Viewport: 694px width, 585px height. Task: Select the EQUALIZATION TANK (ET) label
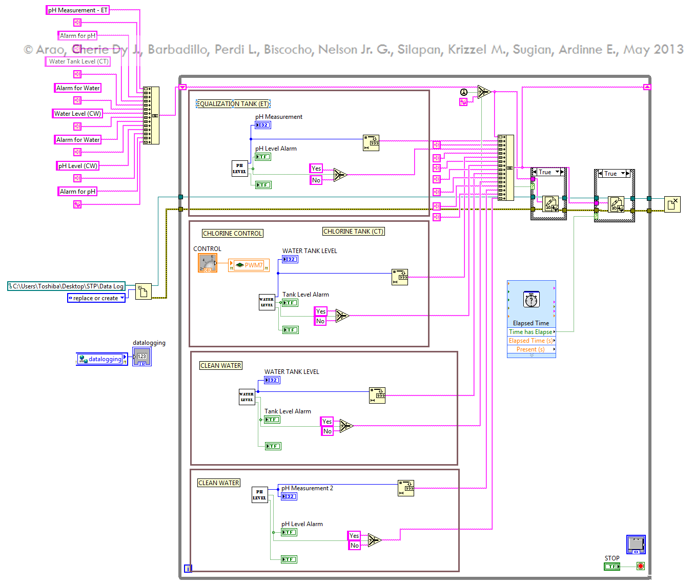233,104
